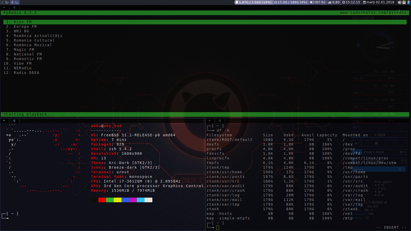Select station NRJ BG

pyautogui.click(x=18, y=31)
